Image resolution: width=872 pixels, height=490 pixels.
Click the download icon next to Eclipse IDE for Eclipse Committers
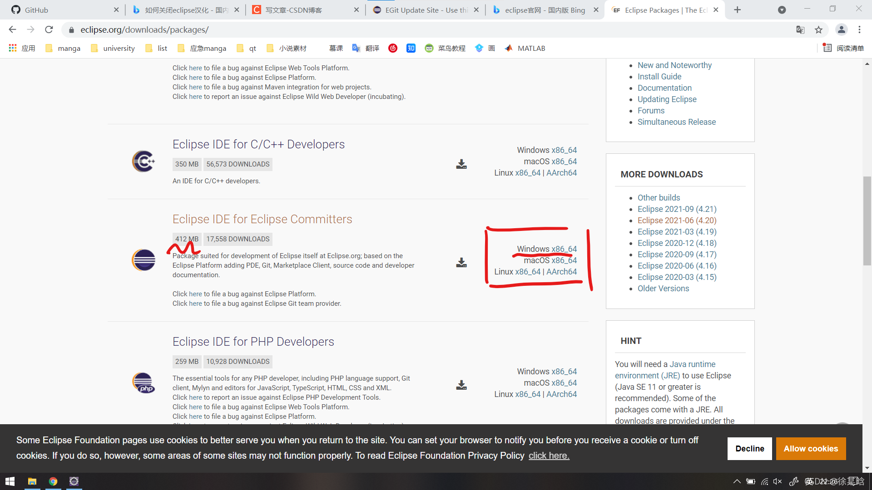pos(461,262)
